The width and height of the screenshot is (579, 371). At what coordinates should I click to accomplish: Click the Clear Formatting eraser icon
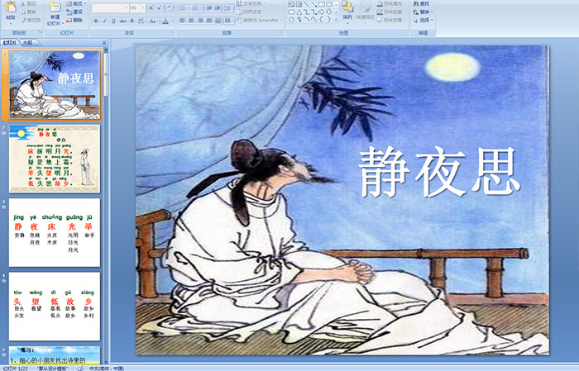coord(170,7)
